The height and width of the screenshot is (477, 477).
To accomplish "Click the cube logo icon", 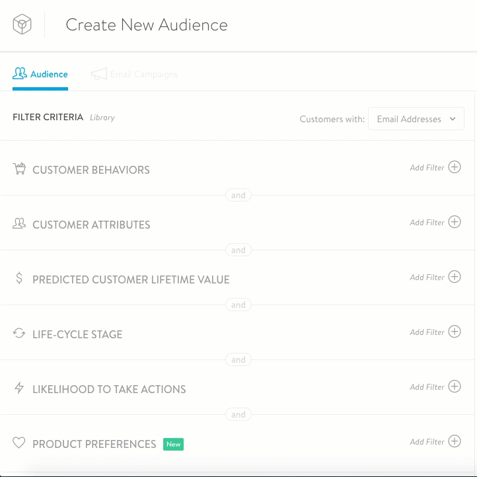I will tap(22, 25).
